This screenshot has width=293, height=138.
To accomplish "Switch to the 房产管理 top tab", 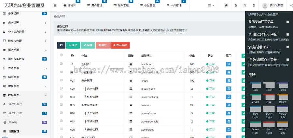I will 97,6.
